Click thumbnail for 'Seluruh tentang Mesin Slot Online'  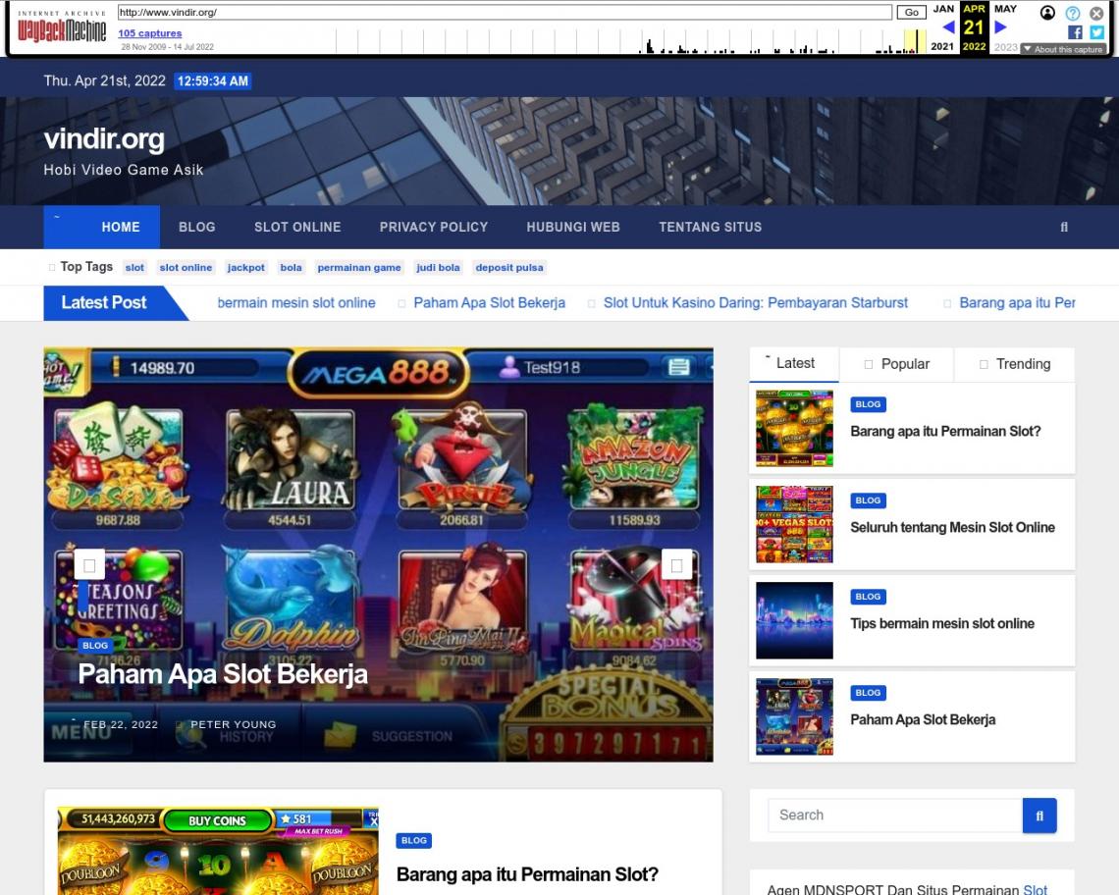tap(794, 525)
